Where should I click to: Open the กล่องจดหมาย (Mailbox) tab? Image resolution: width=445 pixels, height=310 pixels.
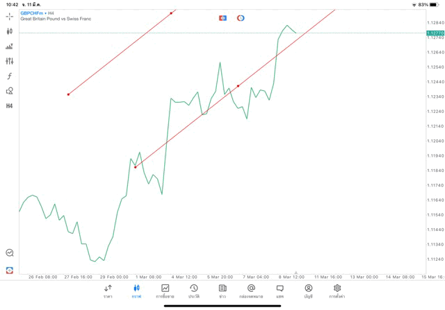[251, 291]
